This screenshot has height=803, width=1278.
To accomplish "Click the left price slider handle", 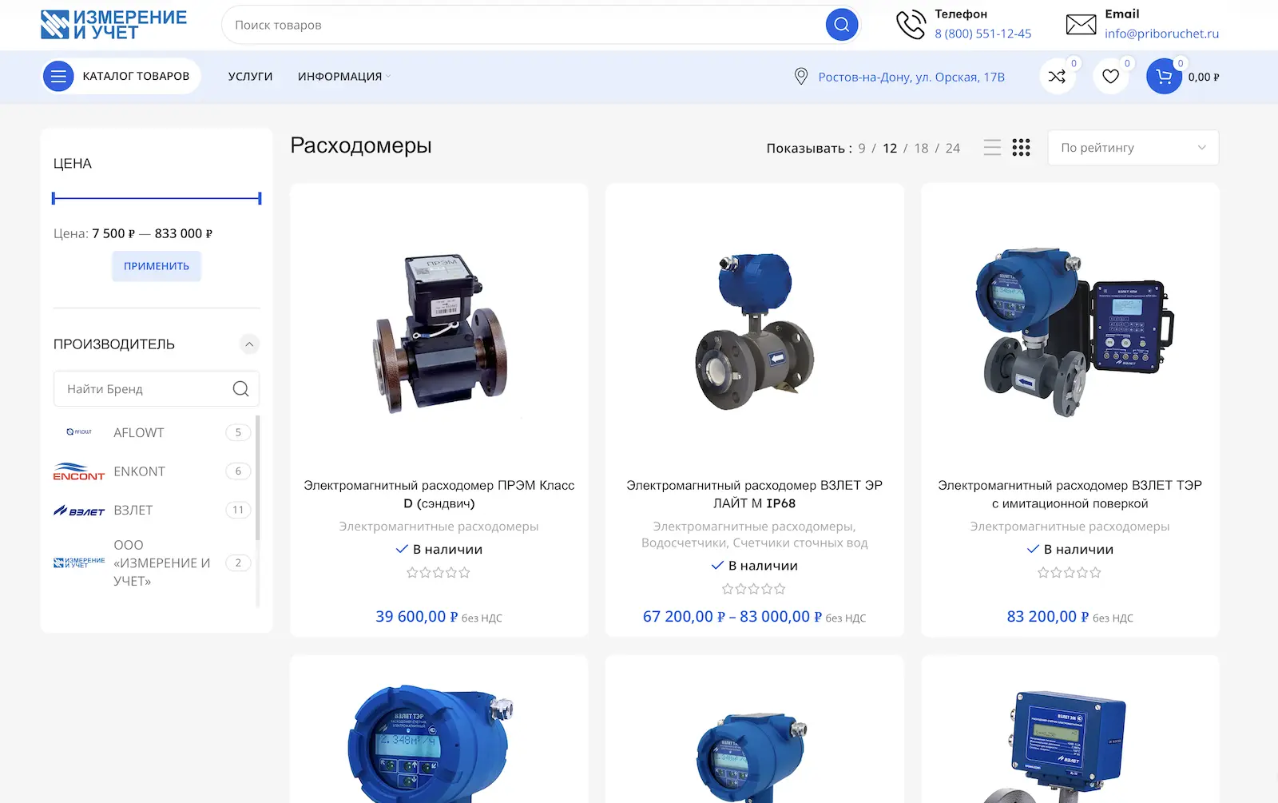I will click(54, 198).
